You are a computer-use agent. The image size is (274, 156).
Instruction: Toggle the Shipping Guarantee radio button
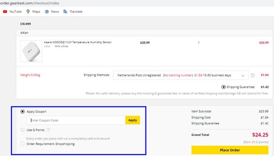(x=223, y=87)
